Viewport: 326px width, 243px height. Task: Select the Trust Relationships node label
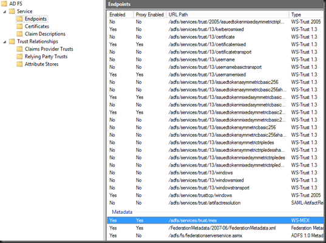point(38,41)
